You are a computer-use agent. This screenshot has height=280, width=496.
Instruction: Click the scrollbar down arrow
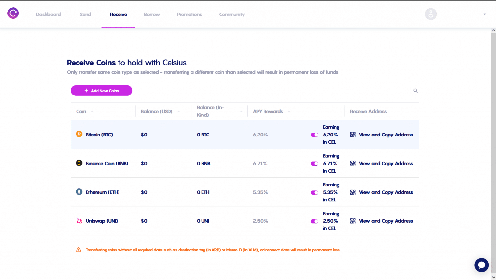click(x=493, y=277)
